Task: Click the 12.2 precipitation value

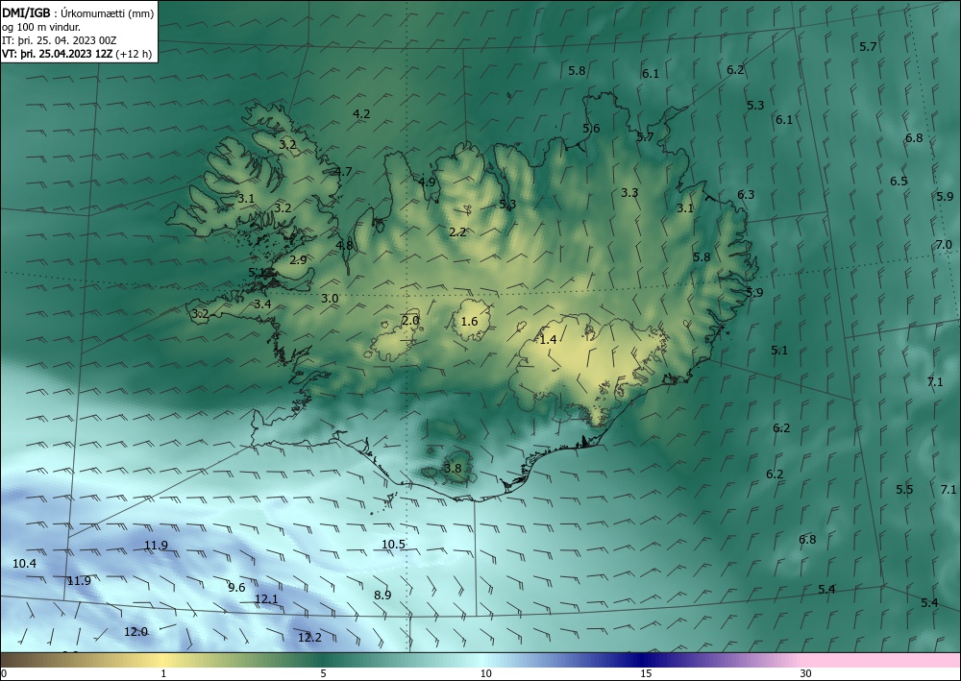Action: coord(309,638)
